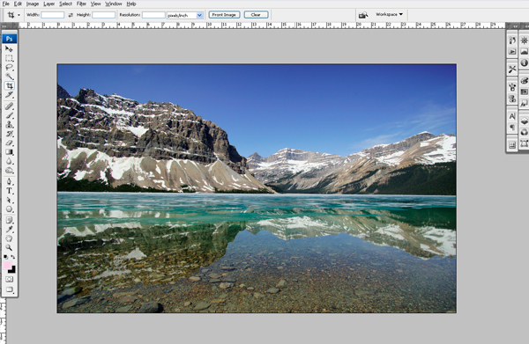Select the Eraser tool

point(9,143)
